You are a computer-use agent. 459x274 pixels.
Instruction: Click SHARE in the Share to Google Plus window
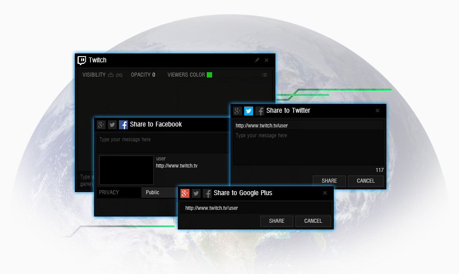277,221
